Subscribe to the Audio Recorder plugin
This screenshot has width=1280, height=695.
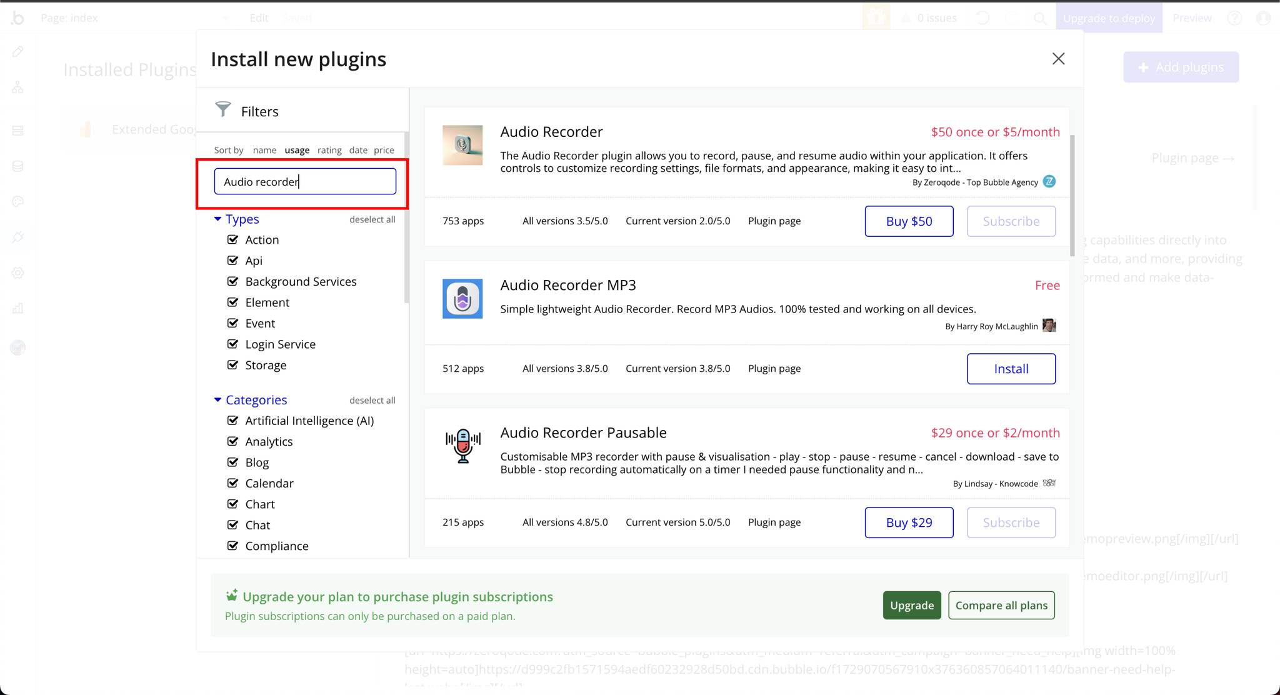(1011, 221)
